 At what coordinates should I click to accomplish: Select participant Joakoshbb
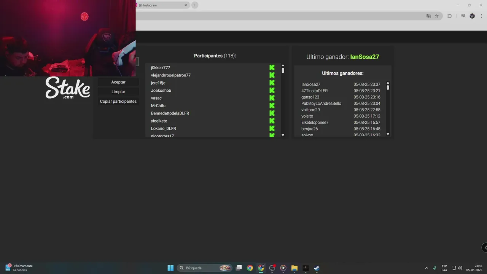(161, 91)
